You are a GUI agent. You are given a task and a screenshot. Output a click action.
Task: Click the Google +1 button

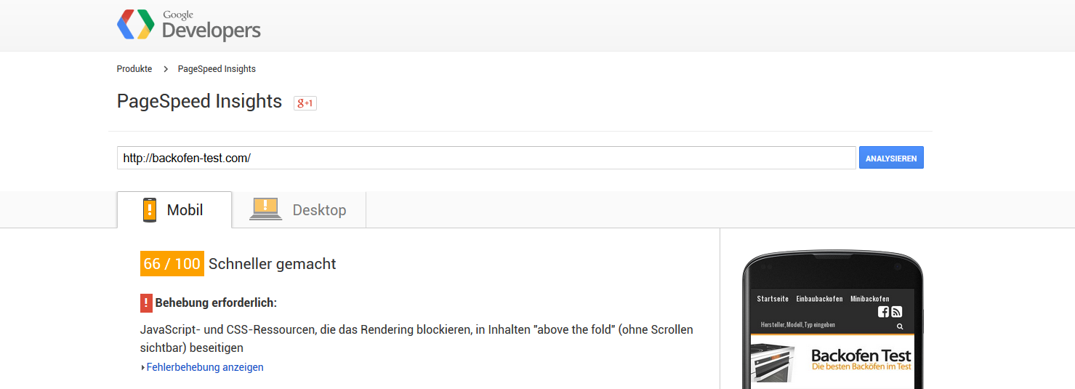point(305,103)
